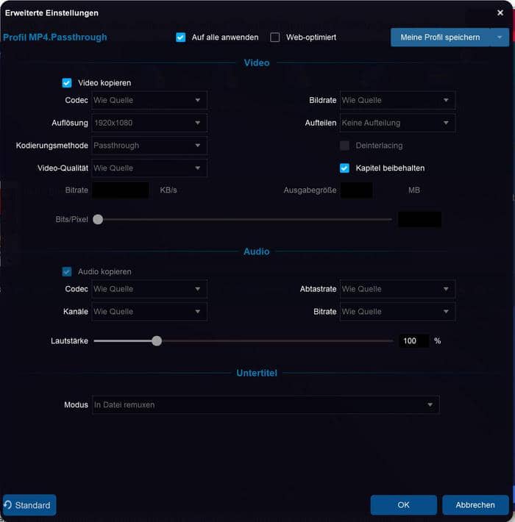Click the Lautstärke percentage field showing 100
The image size is (515, 522).
point(413,341)
